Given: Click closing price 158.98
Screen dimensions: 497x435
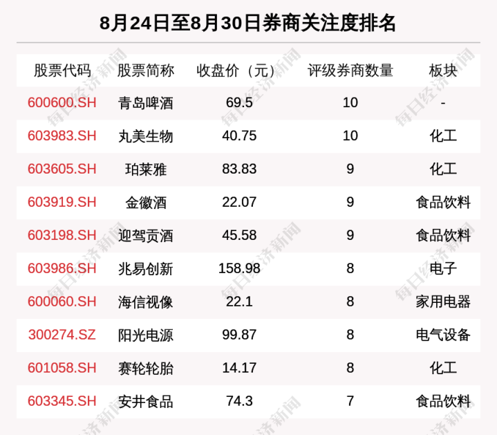Looking at the screenshot, I should tap(239, 268).
